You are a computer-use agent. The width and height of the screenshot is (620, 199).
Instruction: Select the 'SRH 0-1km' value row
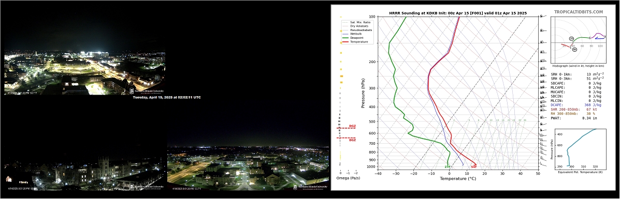(578, 74)
